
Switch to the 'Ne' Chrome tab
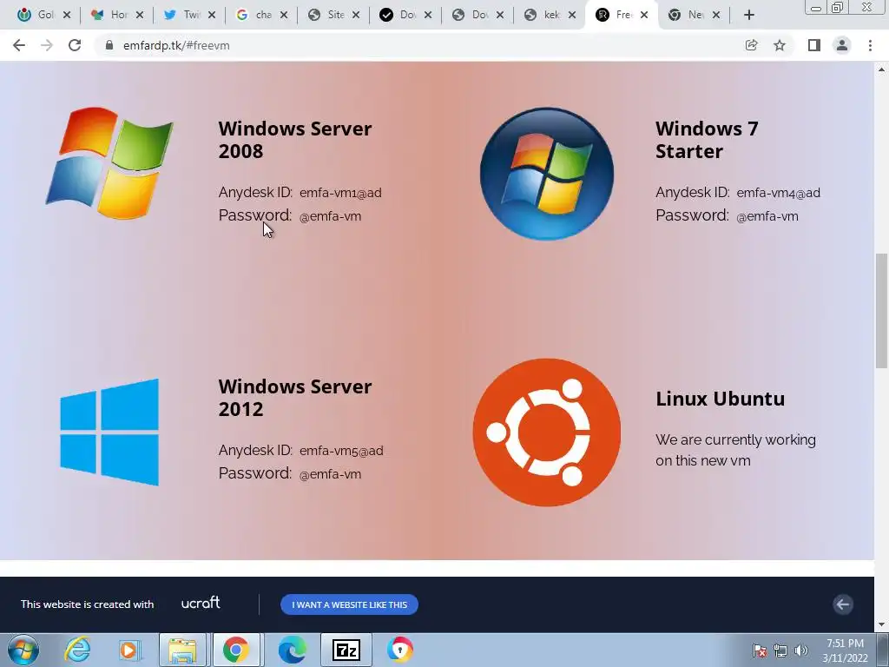(x=686, y=15)
